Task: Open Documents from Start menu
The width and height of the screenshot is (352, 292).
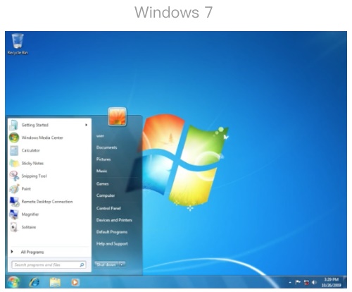Action: click(x=106, y=147)
